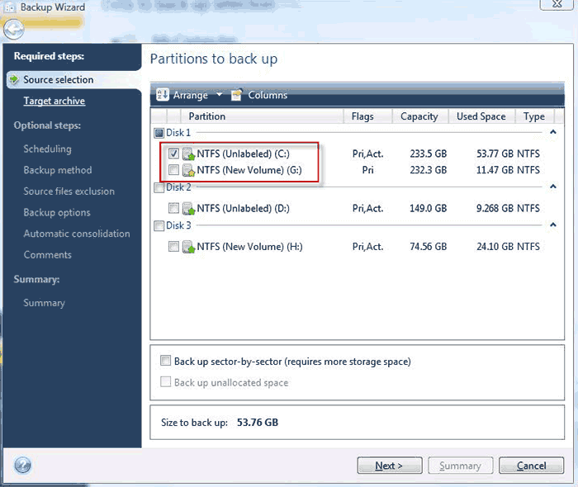Uncheck the NTFS (Unlabeled) C: partition checkbox
The image size is (578, 487).
coord(173,154)
